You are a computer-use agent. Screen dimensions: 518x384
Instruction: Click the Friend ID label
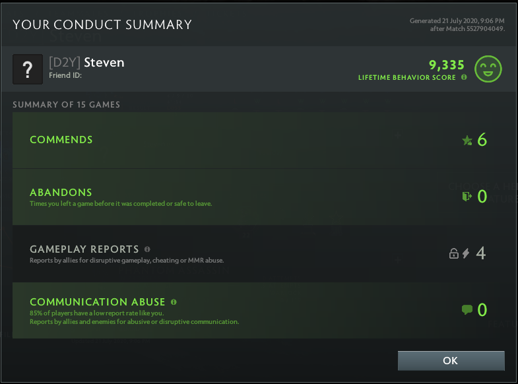click(65, 76)
